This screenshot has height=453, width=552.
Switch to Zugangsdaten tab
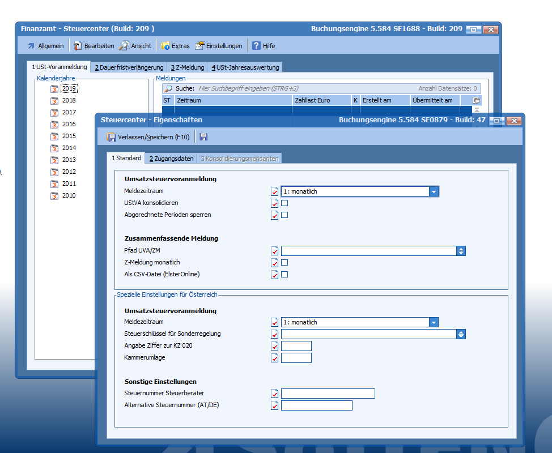tap(171, 159)
